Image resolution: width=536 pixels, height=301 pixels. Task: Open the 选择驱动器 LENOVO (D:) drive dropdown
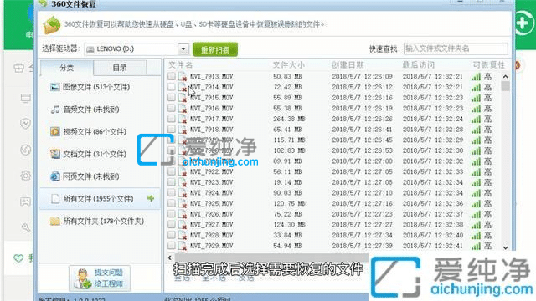[137, 49]
